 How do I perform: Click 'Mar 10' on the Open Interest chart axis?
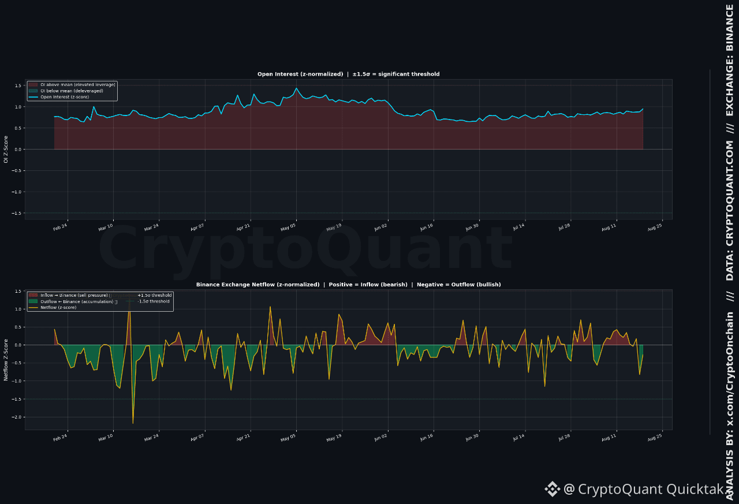click(x=106, y=227)
